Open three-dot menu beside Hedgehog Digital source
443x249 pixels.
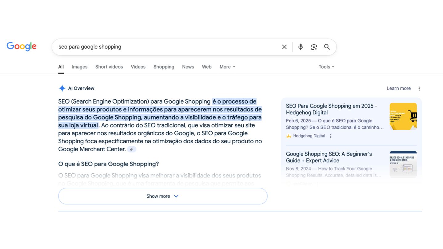point(331,136)
